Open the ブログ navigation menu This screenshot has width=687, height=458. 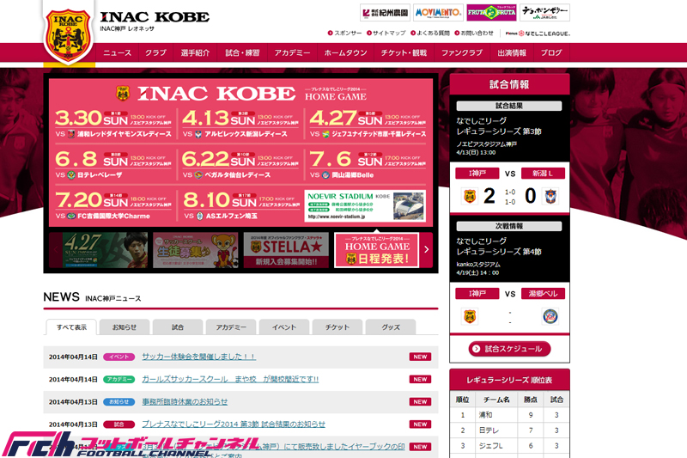pos(551,52)
